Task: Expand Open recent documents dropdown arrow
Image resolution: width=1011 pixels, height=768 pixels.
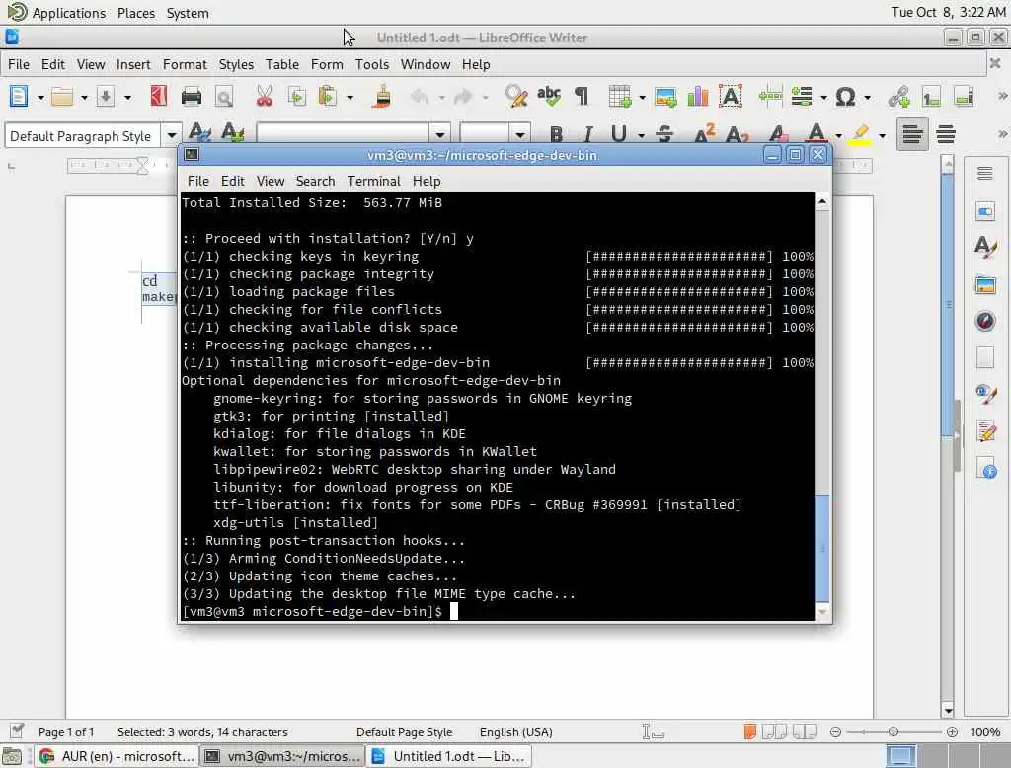Action: tap(84, 98)
